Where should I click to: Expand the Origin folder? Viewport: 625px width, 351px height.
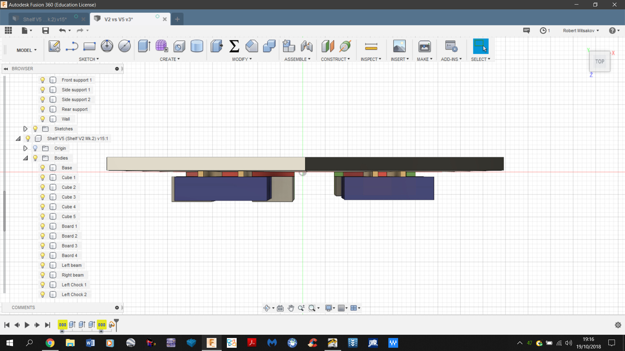point(25,148)
